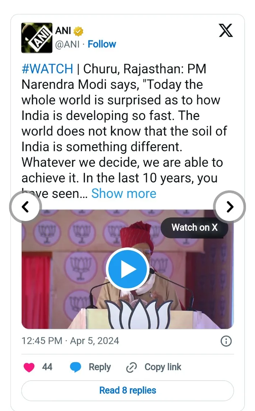Click the Watch on X button
This screenshot has width=255, height=411.
(x=194, y=228)
